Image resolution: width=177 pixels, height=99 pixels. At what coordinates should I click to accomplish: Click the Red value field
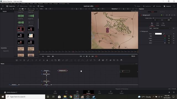(x=169, y=36)
